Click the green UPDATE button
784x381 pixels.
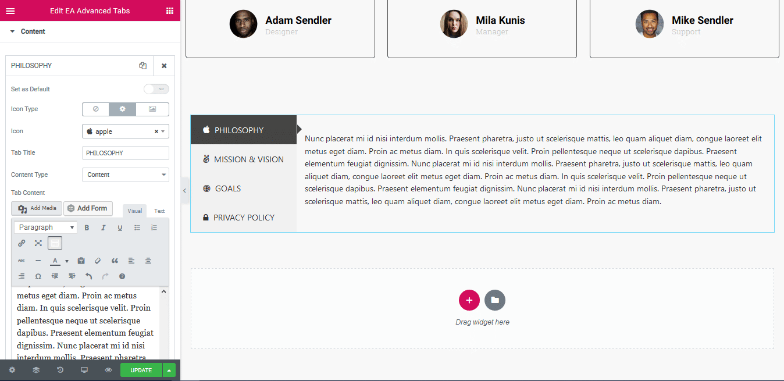pyautogui.click(x=141, y=370)
